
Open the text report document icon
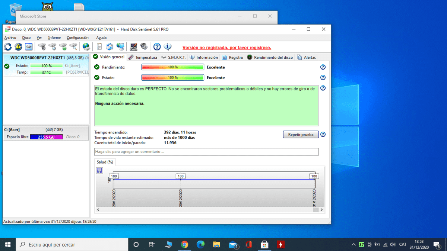pos(99,47)
